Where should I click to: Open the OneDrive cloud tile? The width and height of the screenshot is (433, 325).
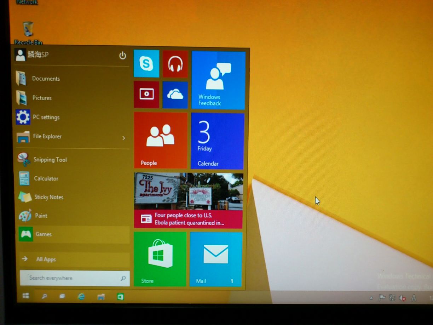[x=175, y=95]
